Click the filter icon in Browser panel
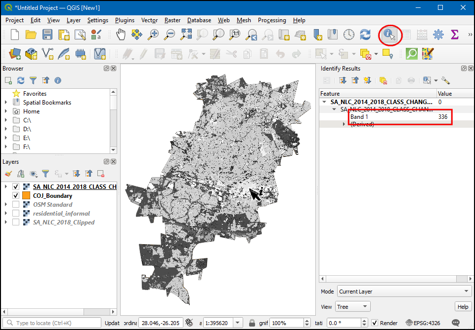Image resolution: width=475 pixels, height=330 pixels. pyautogui.click(x=33, y=80)
